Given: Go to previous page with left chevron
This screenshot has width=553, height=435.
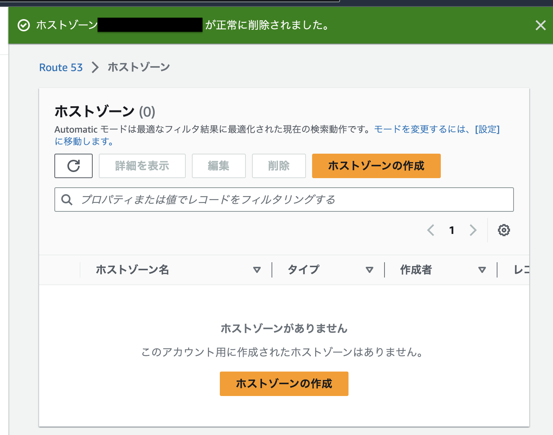Looking at the screenshot, I should click(430, 230).
